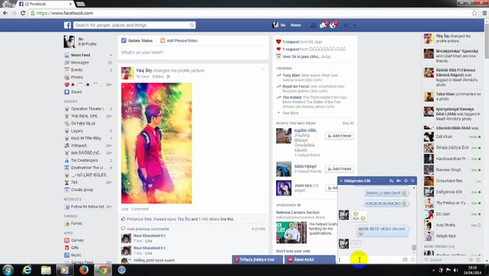Click What's on your mind field
The width and height of the screenshot is (489, 276).
click(193, 53)
